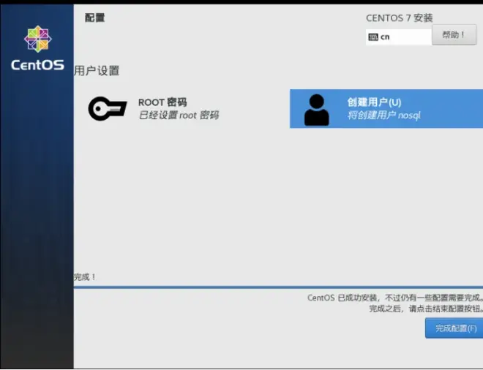Image resolution: width=483 pixels, height=370 pixels.
Task: Click the 完成配置(F) finish button
Action: tap(454, 328)
